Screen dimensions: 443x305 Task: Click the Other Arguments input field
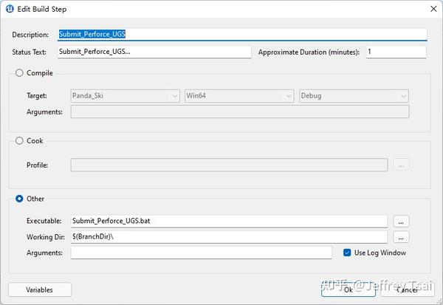tap(201, 253)
